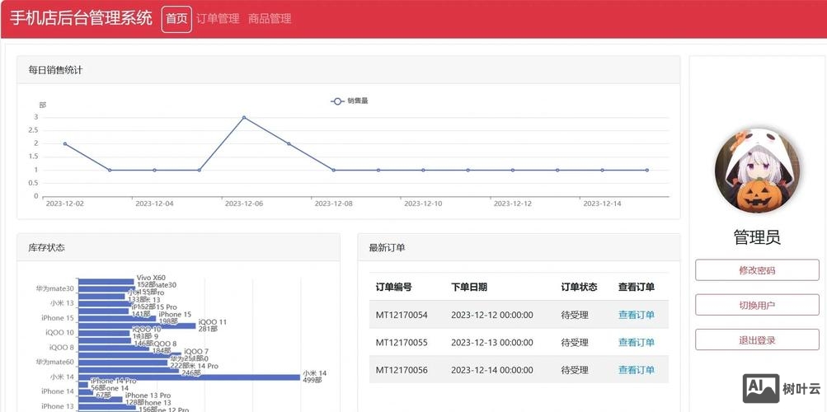
Task: Click the iQOO 11 bar showing 281部
Action: [137, 325]
